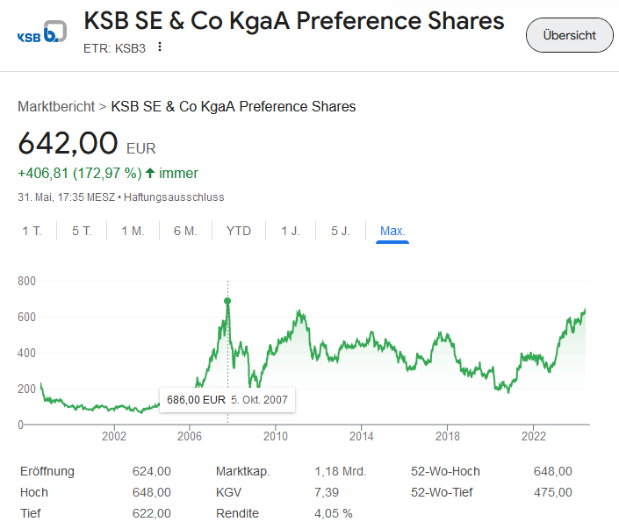Switch to the 1 M. chart range
Image resolution: width=619 pixels, height=529 pixels.
click(x=133, y=231)
